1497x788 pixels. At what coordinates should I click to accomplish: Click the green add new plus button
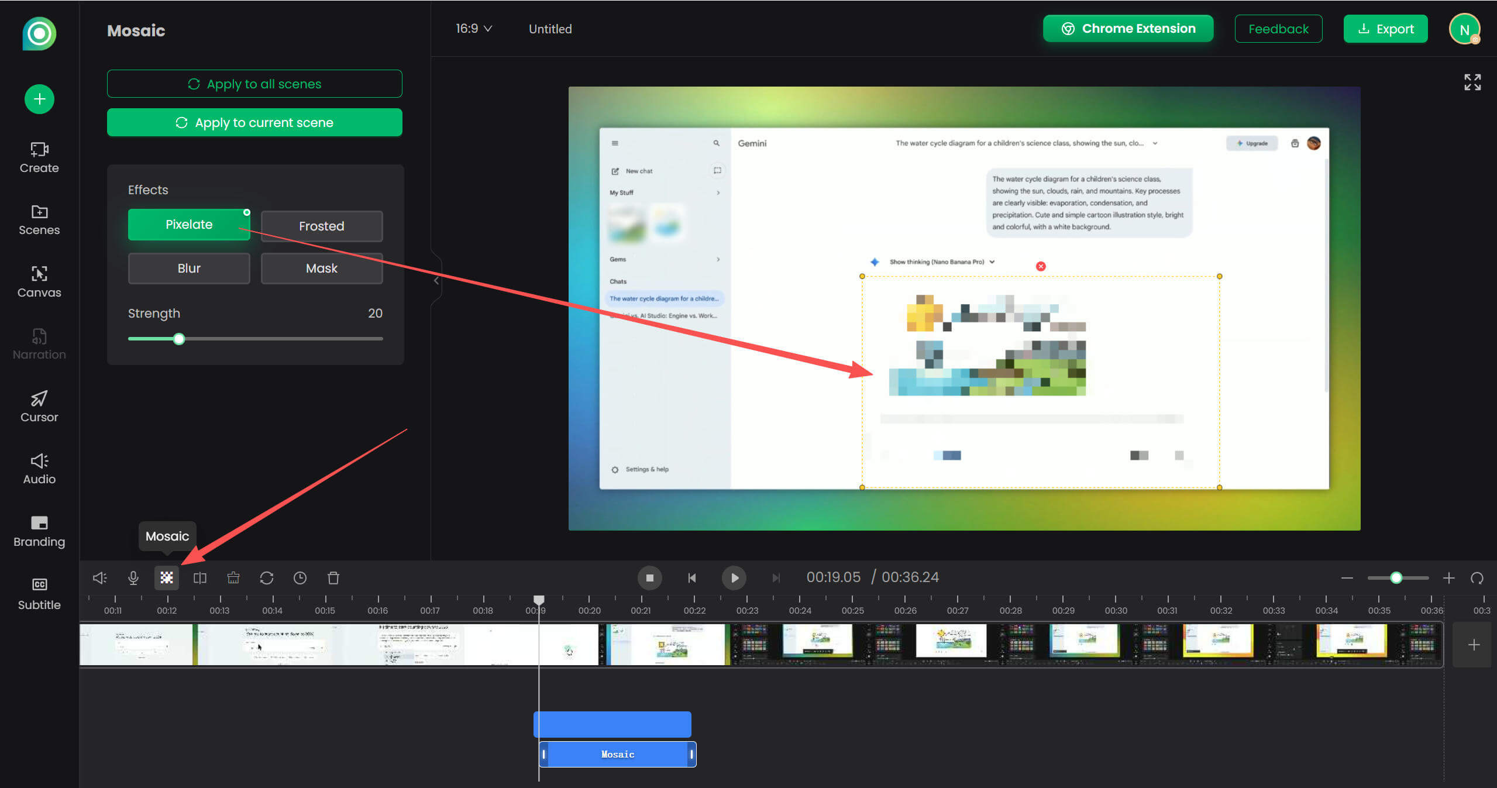click(39, 99)
